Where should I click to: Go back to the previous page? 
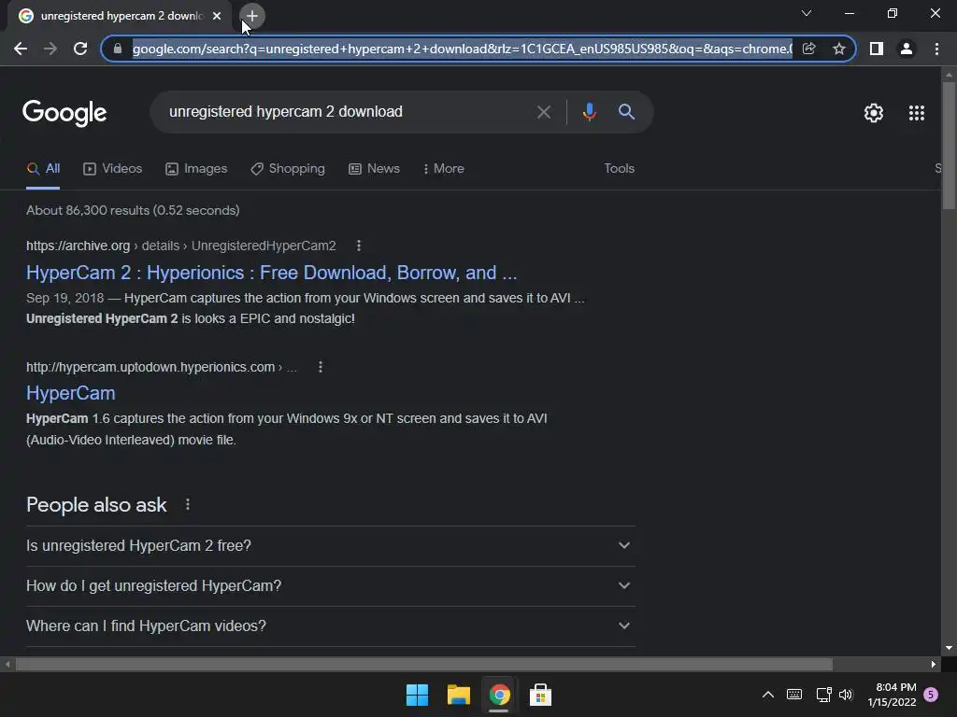click(x=21, y=49)
